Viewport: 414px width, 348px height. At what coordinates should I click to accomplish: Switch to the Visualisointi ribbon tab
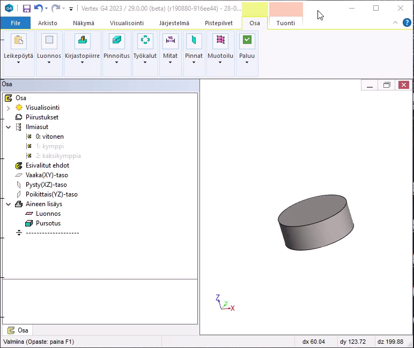(x=127, y=23)
